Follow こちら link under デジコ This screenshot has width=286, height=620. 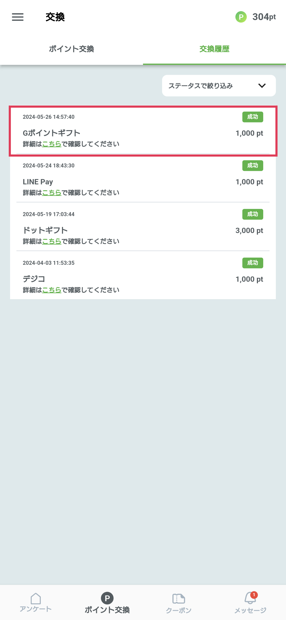click(52, 290)
